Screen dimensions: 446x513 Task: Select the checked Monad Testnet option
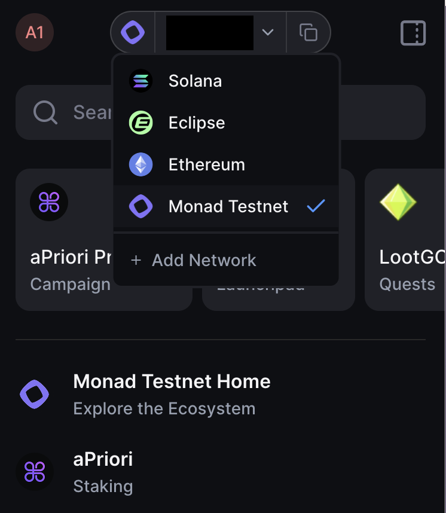tap(226, 206)
